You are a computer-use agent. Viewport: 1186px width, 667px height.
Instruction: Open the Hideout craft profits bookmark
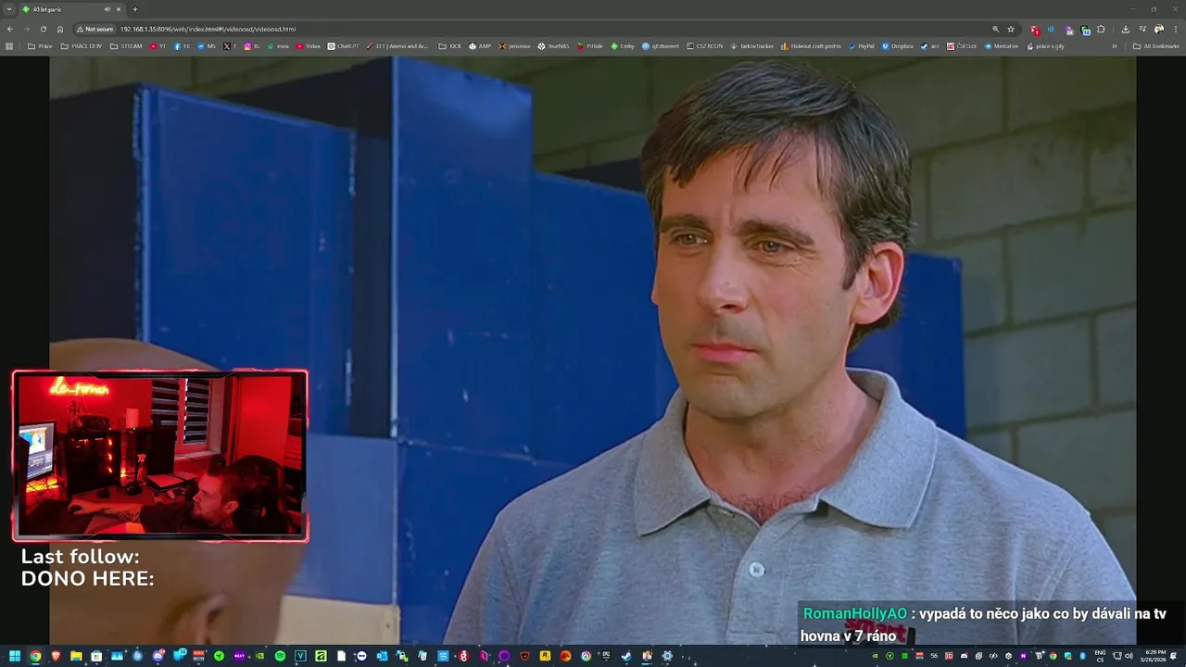point(811,45)
